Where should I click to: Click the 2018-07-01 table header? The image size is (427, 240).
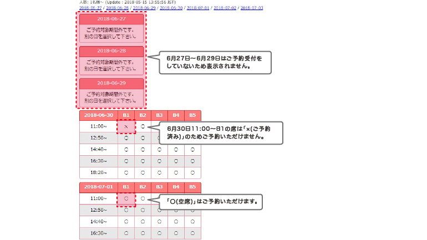98,187
